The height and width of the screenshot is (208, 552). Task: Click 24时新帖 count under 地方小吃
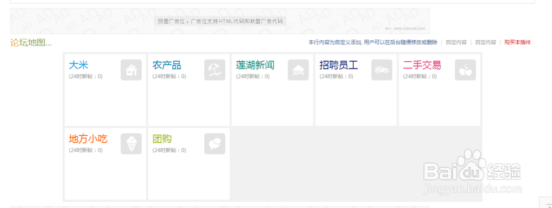[86, 150]
